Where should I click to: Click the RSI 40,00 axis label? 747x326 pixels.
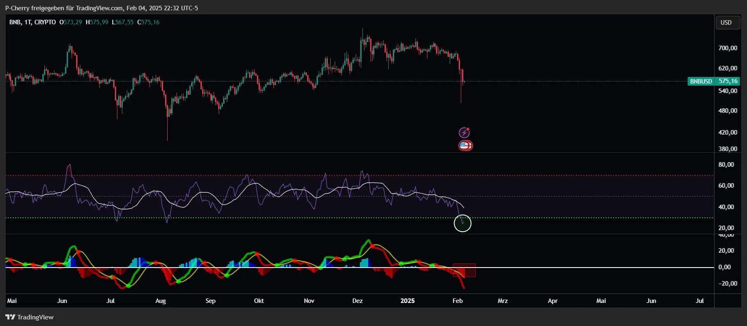click(x=726, y=207)
